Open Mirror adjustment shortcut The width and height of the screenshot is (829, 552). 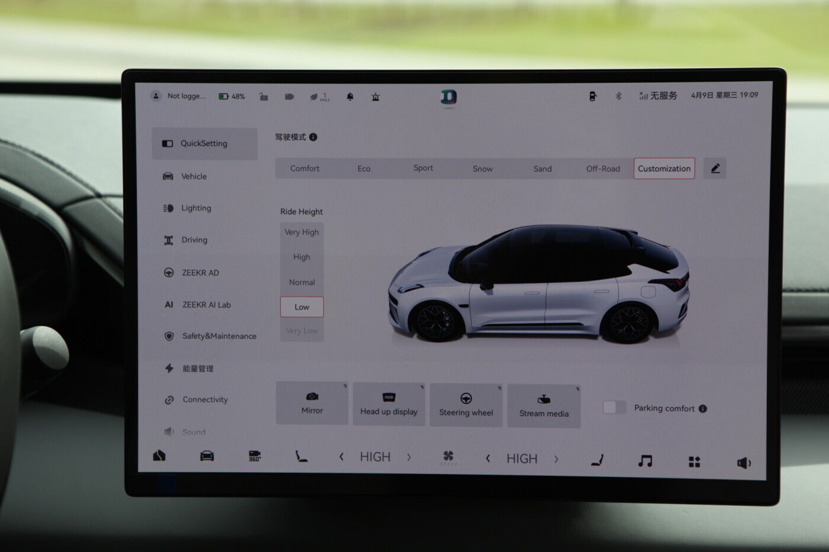tap(312, 403)
